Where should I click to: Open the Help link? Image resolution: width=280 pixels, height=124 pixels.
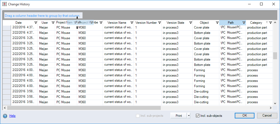click(x=12, y=116)
